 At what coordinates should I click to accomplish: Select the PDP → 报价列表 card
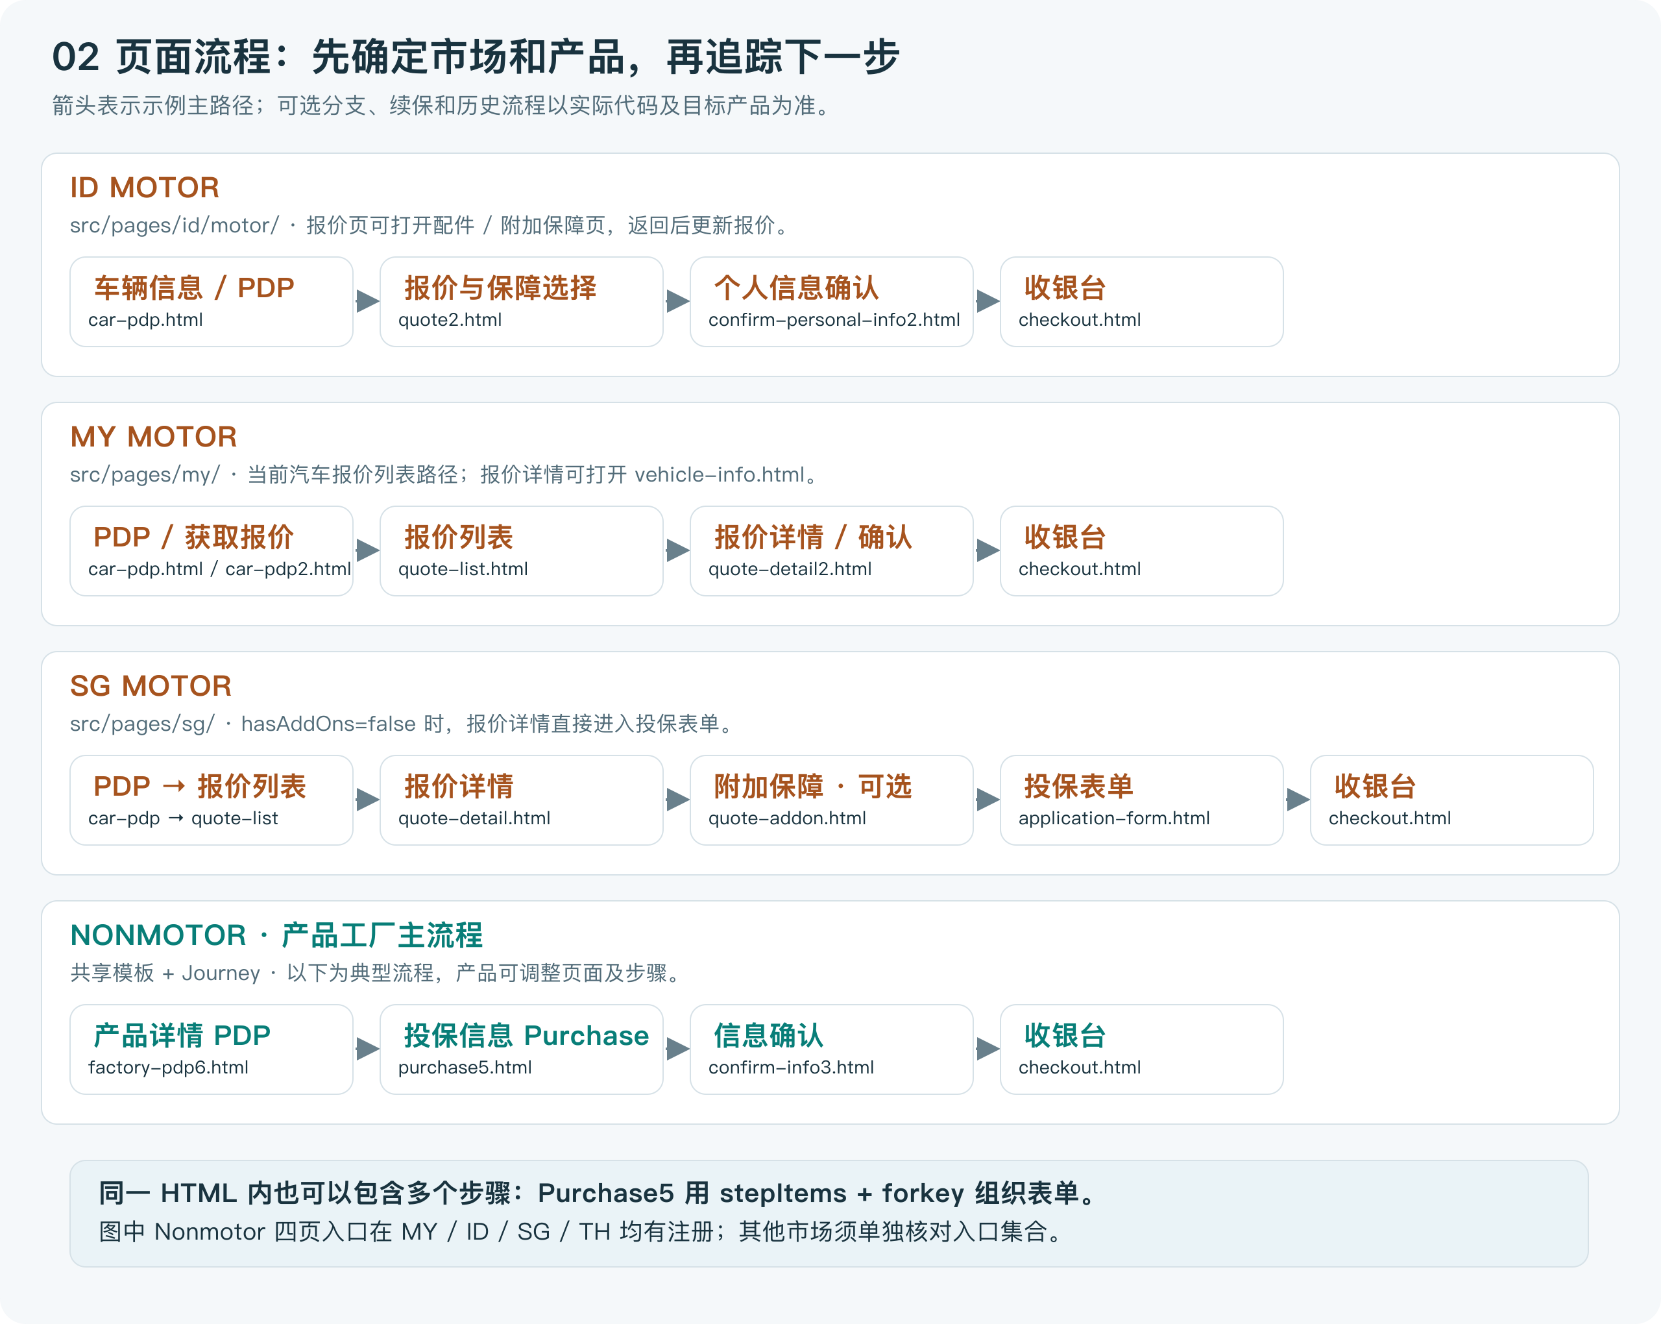[x=211, y=800]
